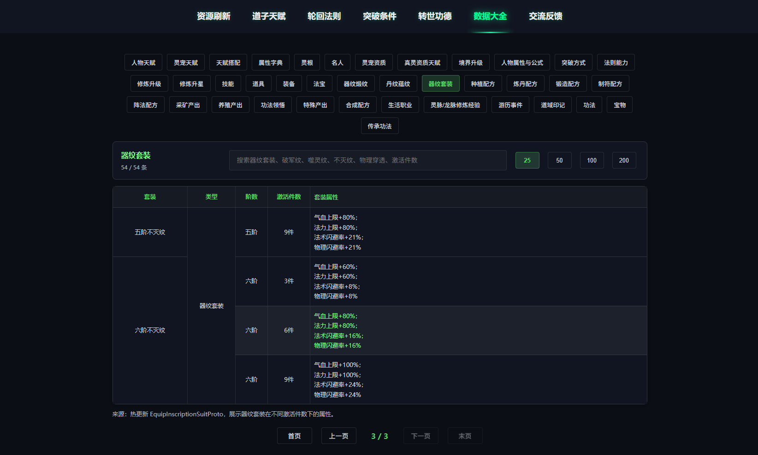Click the 3件 activation count cell
This screenshot has height=455, width=758.
pos(289,281)
